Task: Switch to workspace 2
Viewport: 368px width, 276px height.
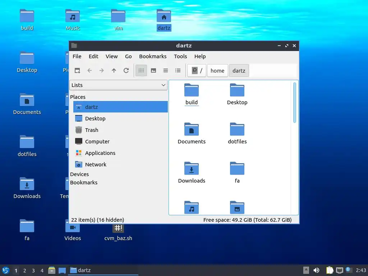Action: click(x=25, y=271)
